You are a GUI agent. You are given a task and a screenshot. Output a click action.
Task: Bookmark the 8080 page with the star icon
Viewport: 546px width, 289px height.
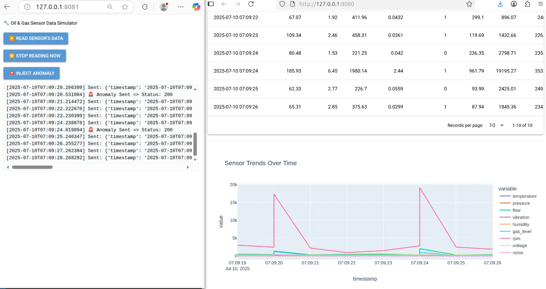[469, 4]
